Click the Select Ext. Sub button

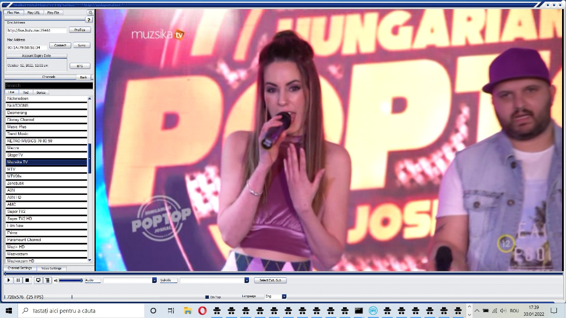(271, 280)
